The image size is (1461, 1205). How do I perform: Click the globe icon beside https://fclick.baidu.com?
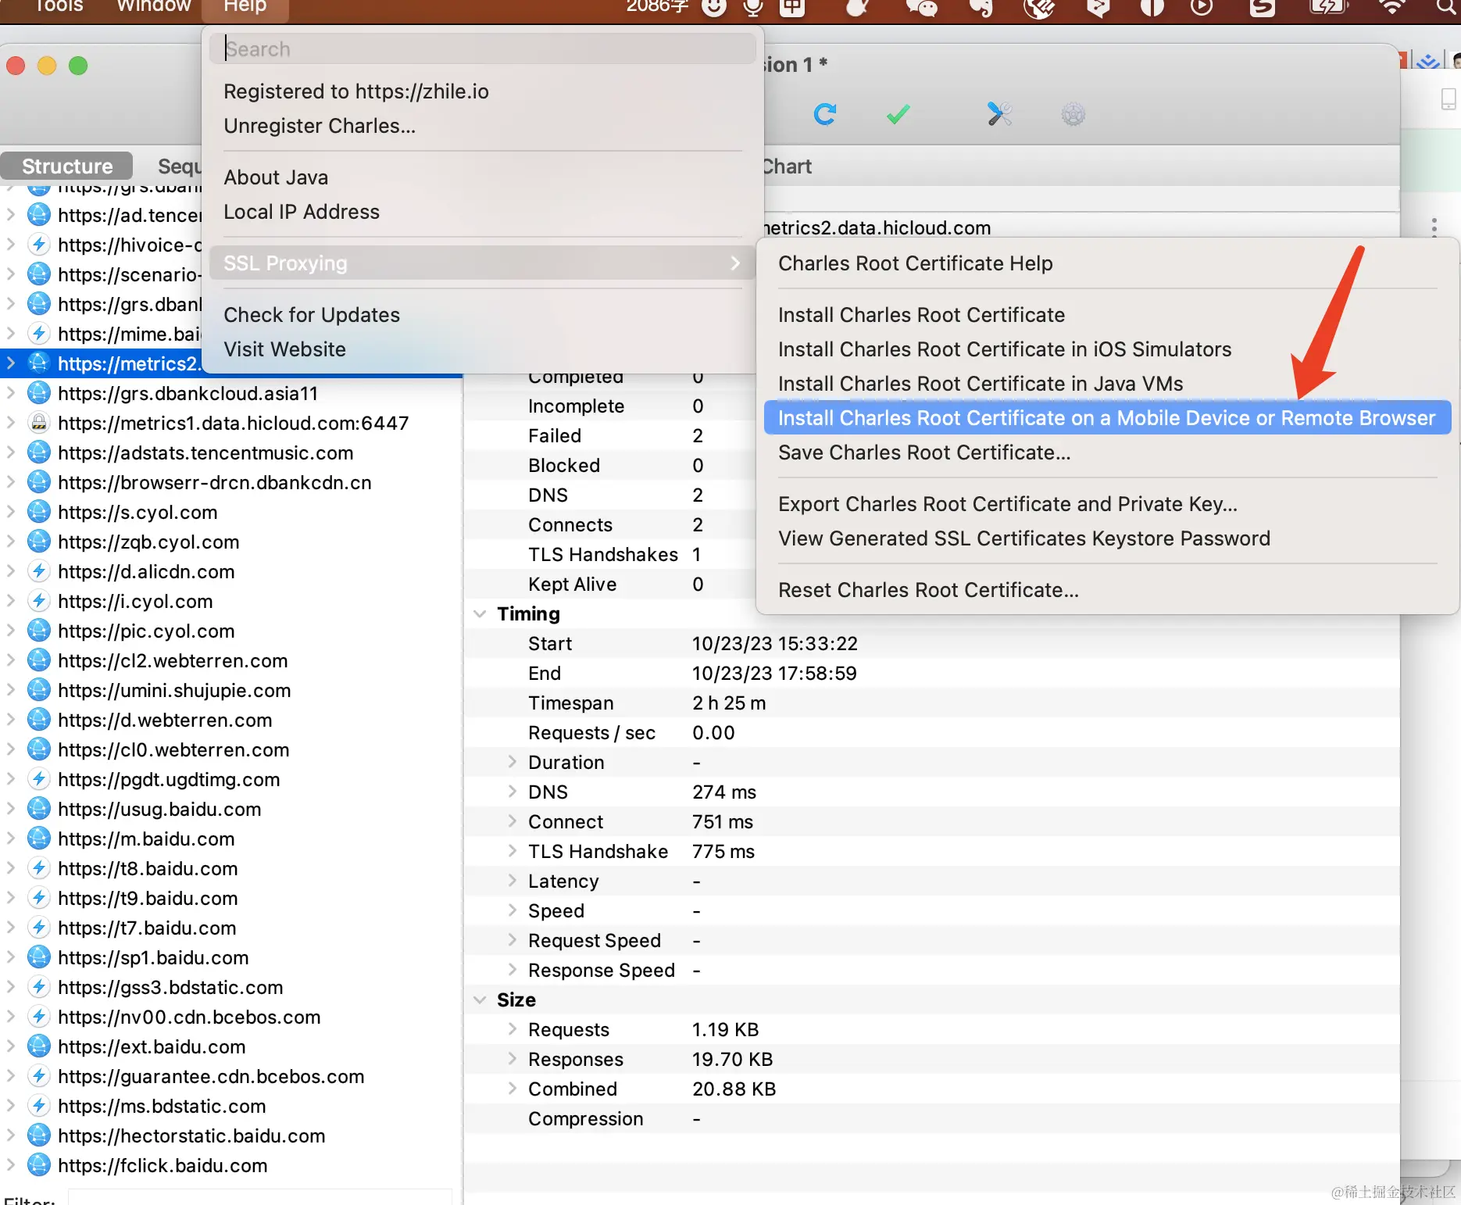[38, 1165]
